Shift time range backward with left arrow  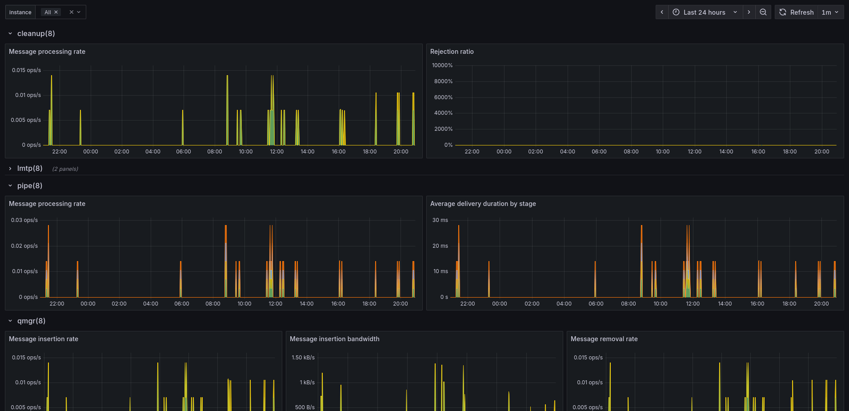pos(662,12)
